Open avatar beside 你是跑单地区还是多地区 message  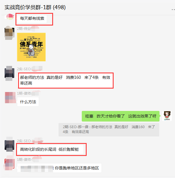[x=9, y=164]
